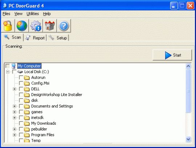Click the scrollbar down arrow
Viewport: 196px width, 148px height.
click(x=188, y=139)
